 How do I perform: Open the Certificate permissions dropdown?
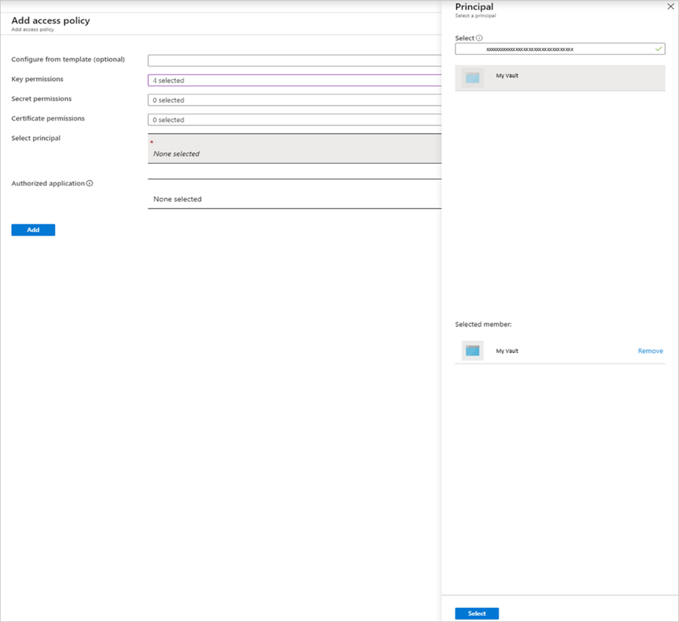pyautogui.click(x=295, y=120)
